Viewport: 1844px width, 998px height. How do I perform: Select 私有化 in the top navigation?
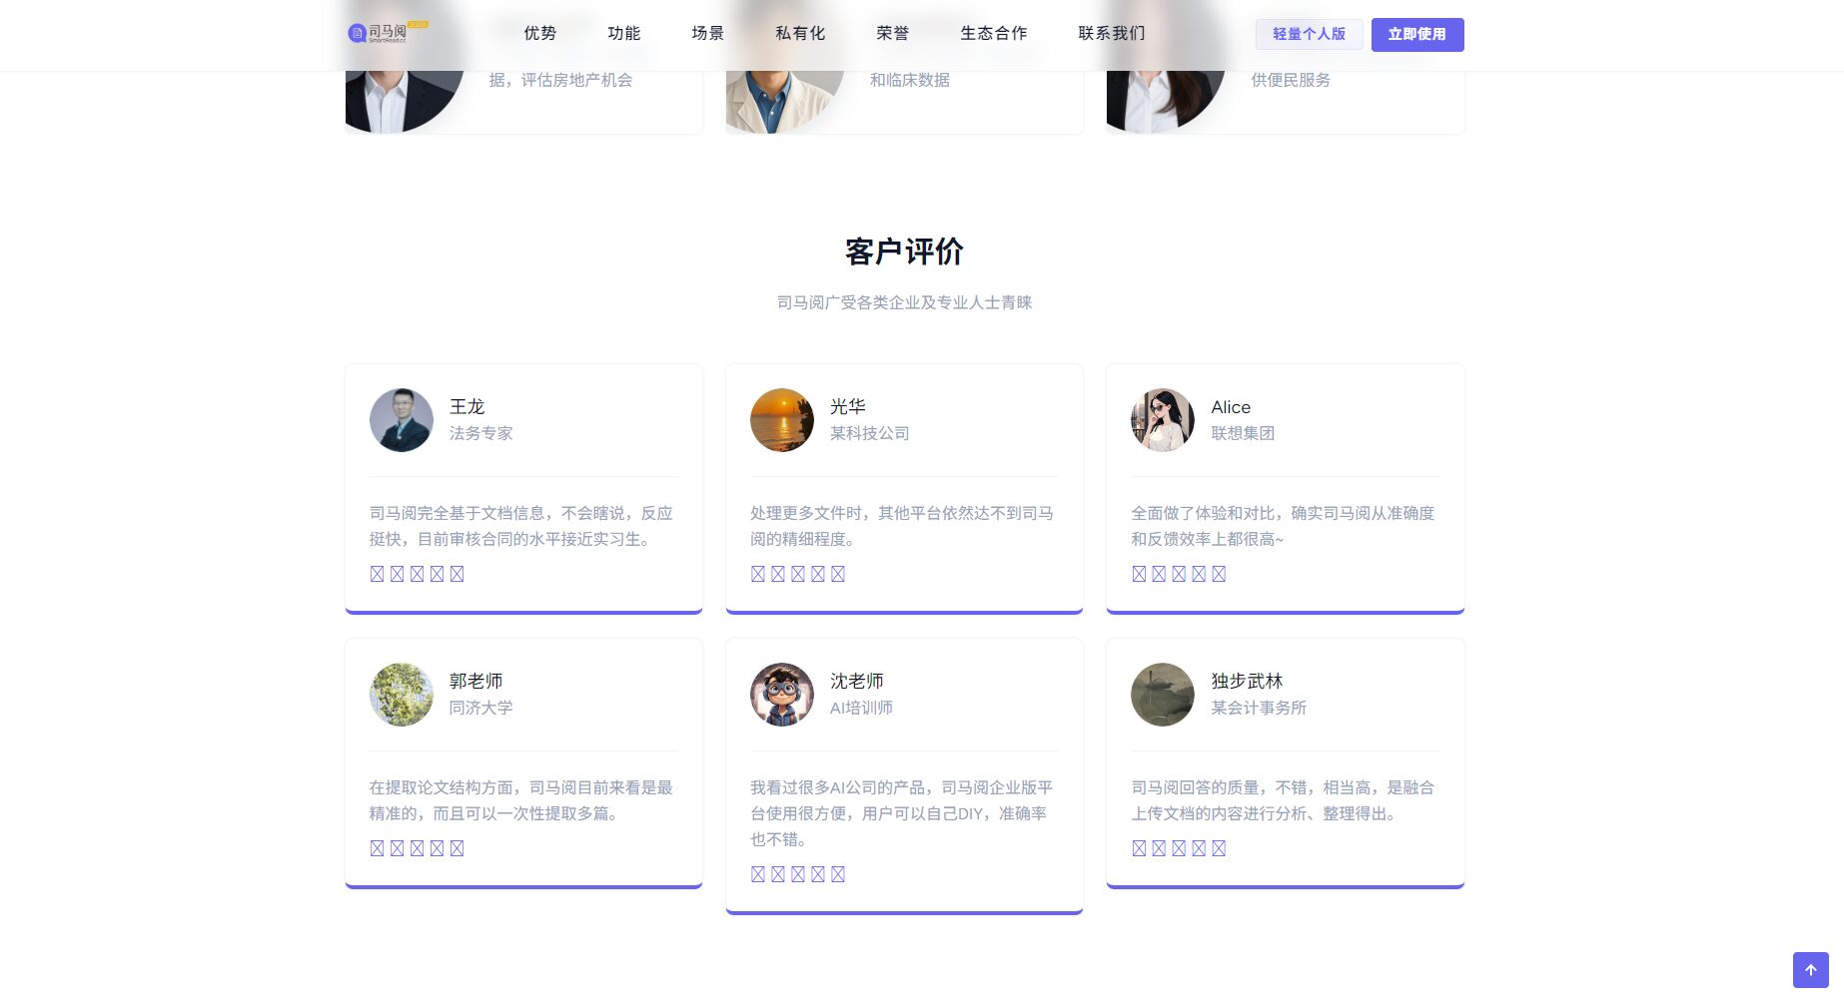click(800, 33)
